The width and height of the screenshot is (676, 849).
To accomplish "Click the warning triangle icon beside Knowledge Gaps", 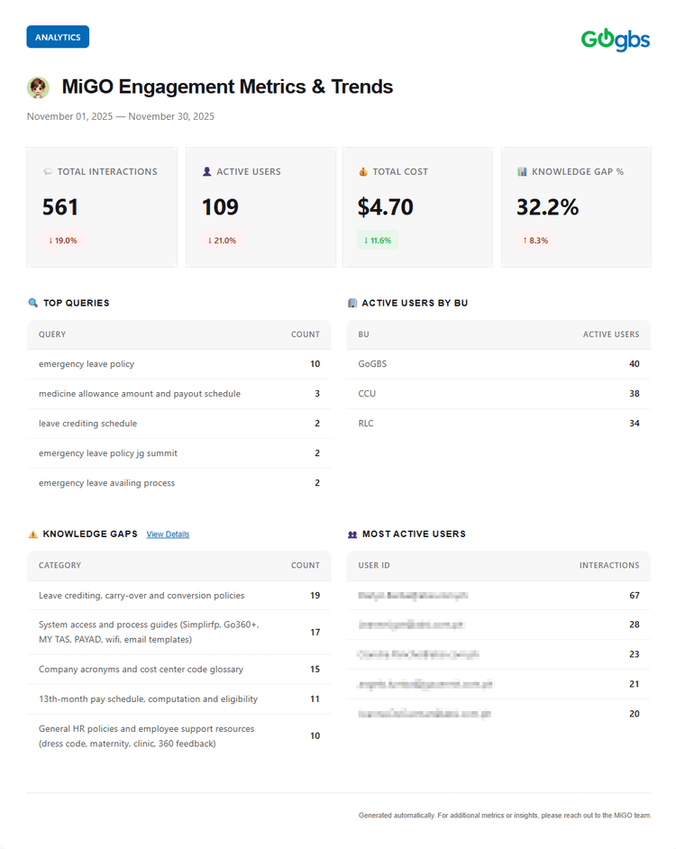I will click(x=32, y=534).
